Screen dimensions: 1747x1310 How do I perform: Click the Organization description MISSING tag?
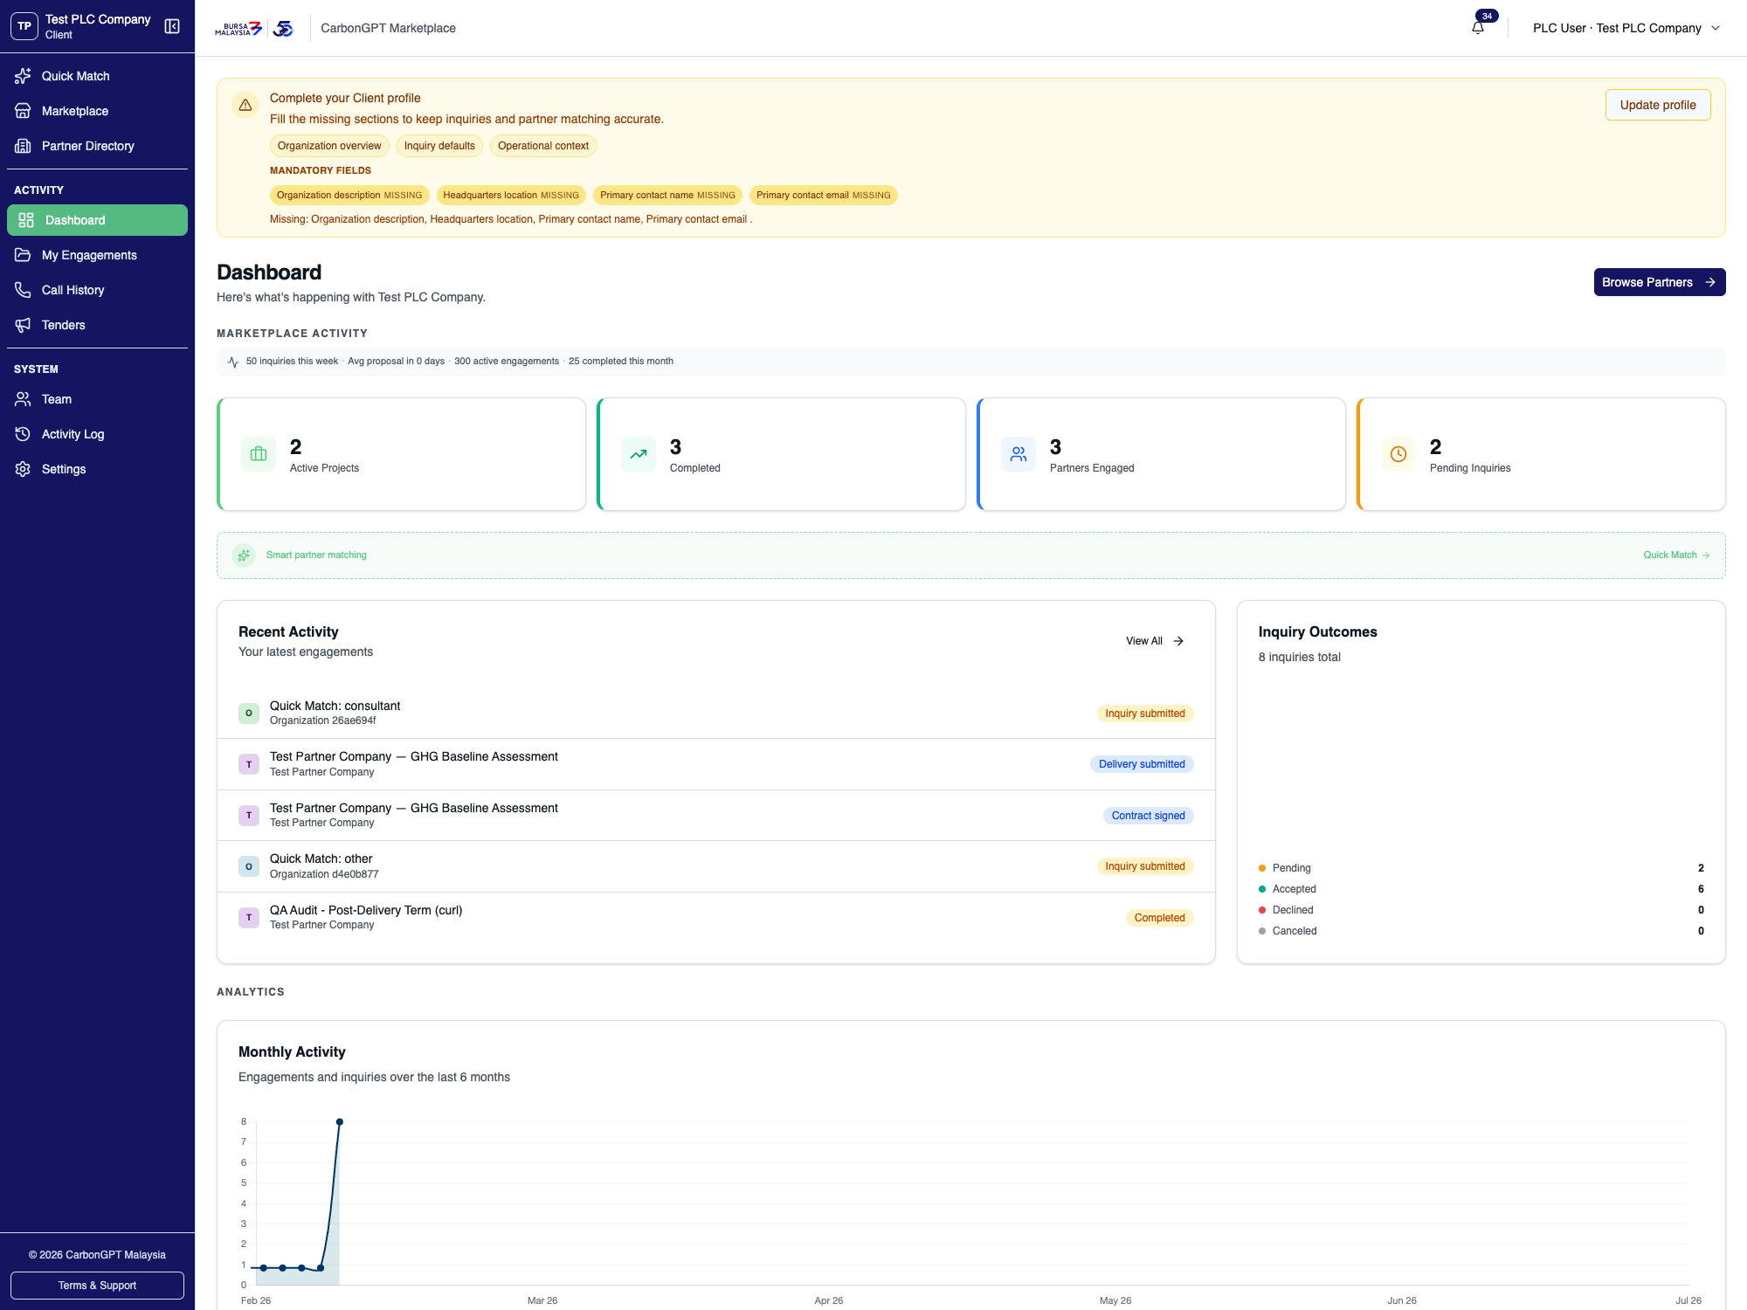[x=349, y=196]
